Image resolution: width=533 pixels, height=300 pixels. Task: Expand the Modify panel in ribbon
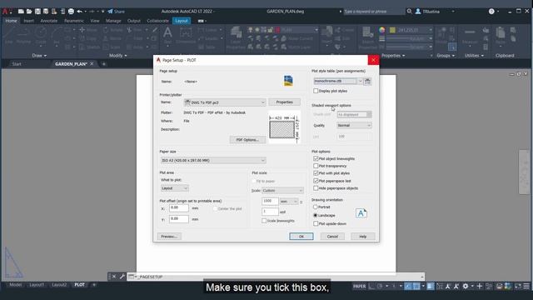117,56
